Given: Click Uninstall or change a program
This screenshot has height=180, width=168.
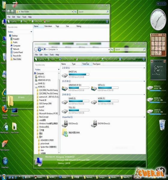Looking at the screenshot, I should [x=88, y=59].
